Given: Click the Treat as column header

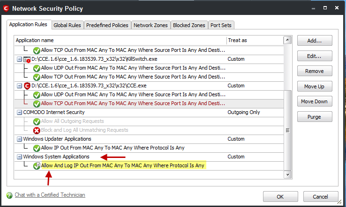Looking at the screenshot, I should 255,41.
